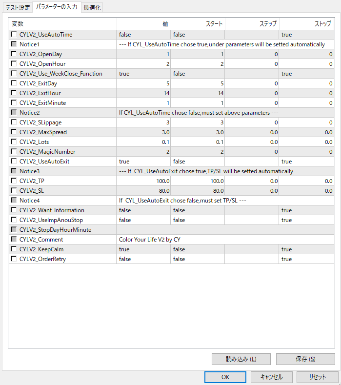Click the 読み込み (L) load button
341x385 pixels.
pos(241,359)
